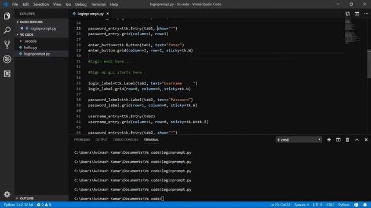Open notifications bell in status bar
The height and width of the screenshot is (208, 371).
[x=365, y=205]
